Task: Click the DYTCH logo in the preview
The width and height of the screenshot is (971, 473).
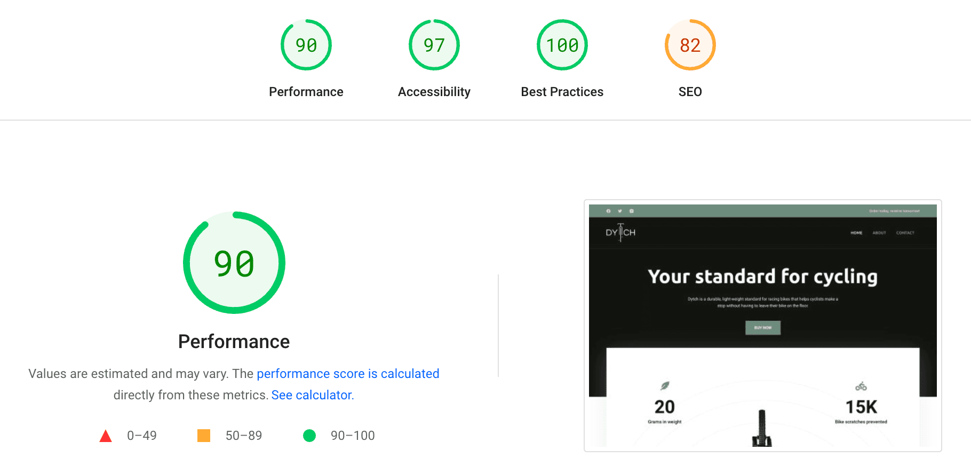Action: point(620,232)
